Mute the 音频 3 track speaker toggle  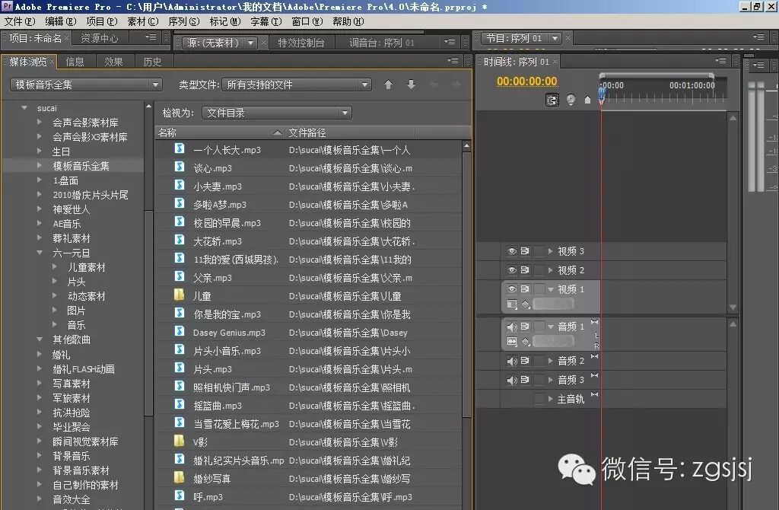click(x=512, y=381)
